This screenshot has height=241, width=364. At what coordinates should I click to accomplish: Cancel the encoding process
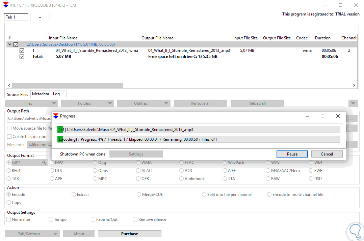coord(327,154)
